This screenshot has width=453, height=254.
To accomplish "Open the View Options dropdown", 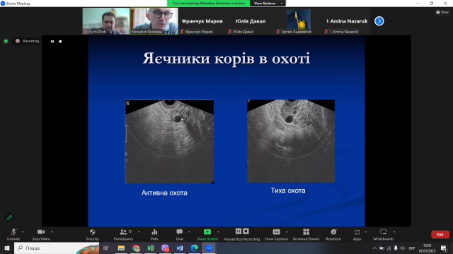I will 268,3.
